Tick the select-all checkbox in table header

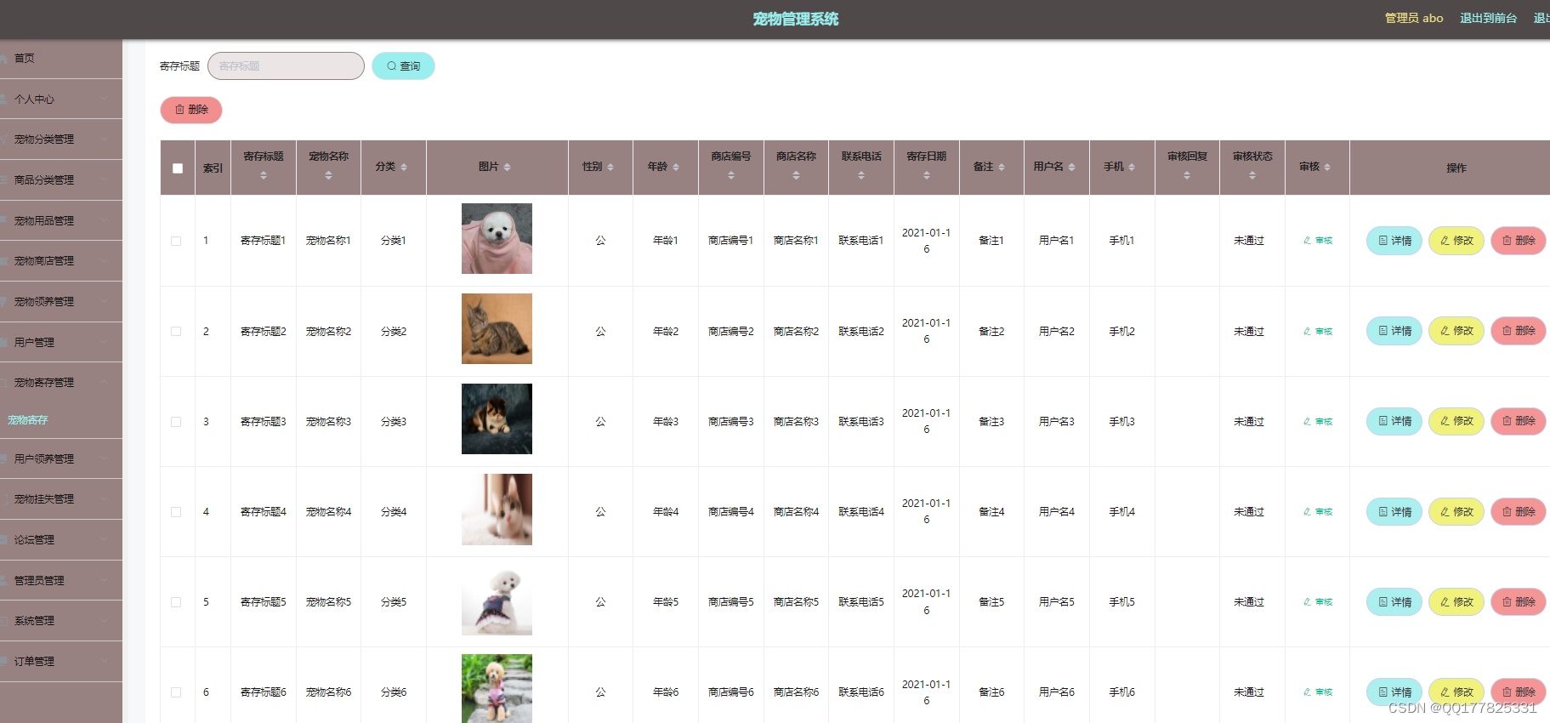(178, 168)
